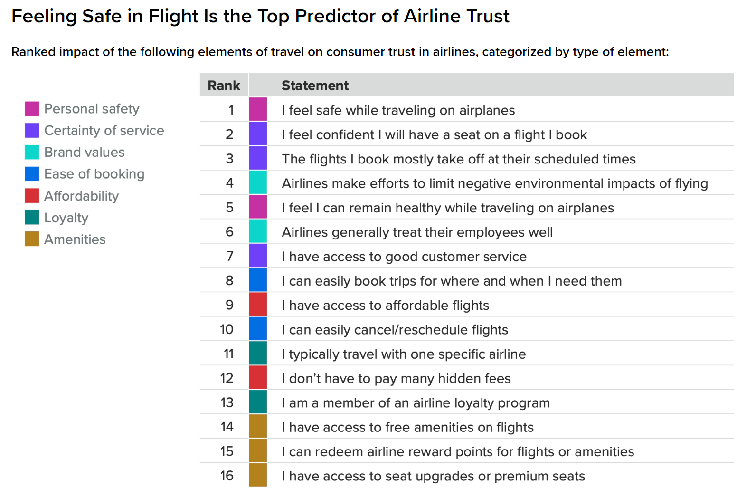Click the Amenities legend brown swatch
This screenshot has height=498, width=737.
[32, 239]
